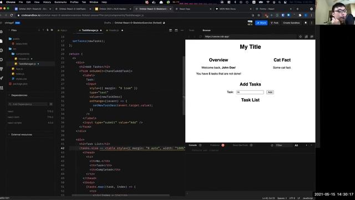Click the Task text input in the preview
355x200 pixels.
250,92
